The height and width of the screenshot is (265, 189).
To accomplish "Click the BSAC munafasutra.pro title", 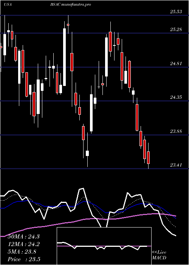I will [70, 5].
